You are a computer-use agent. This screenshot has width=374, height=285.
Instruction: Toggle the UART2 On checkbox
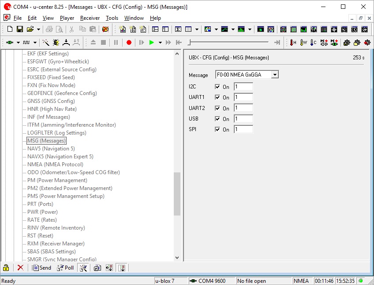pos(217,108)
